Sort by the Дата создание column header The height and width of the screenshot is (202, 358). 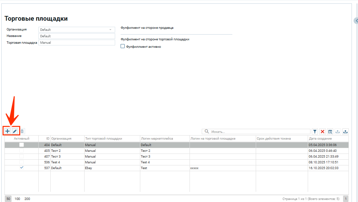[x=320, y=139]
